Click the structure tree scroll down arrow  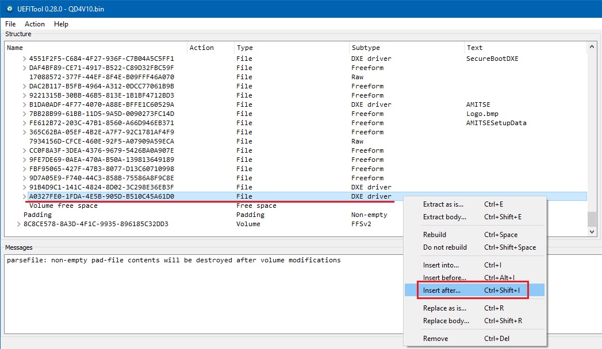[592, 231]
